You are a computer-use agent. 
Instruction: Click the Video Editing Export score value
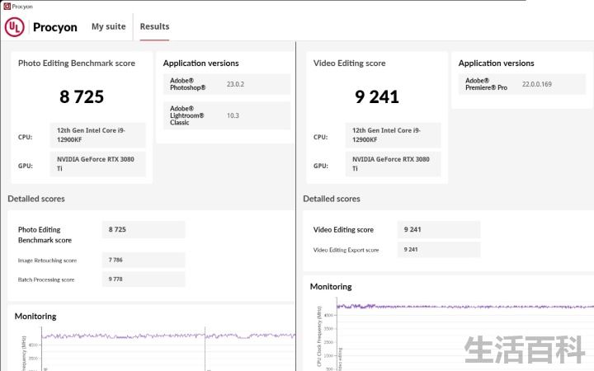[439, 250]
